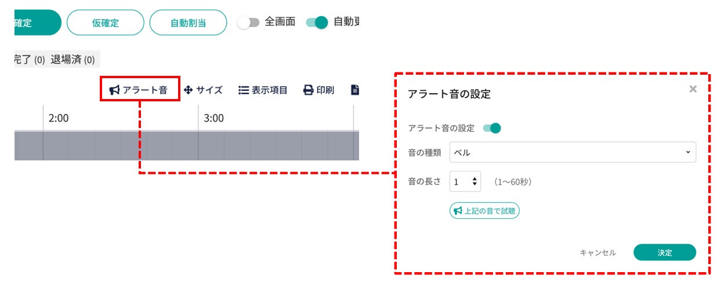
Task: Close the アラート音の設定 dialog with X
Action: [693, 89]
